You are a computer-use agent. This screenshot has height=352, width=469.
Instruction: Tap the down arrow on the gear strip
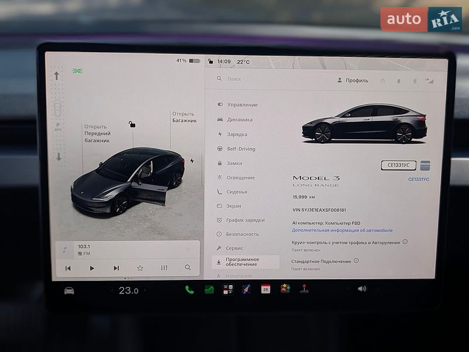[x=59, y=157]
